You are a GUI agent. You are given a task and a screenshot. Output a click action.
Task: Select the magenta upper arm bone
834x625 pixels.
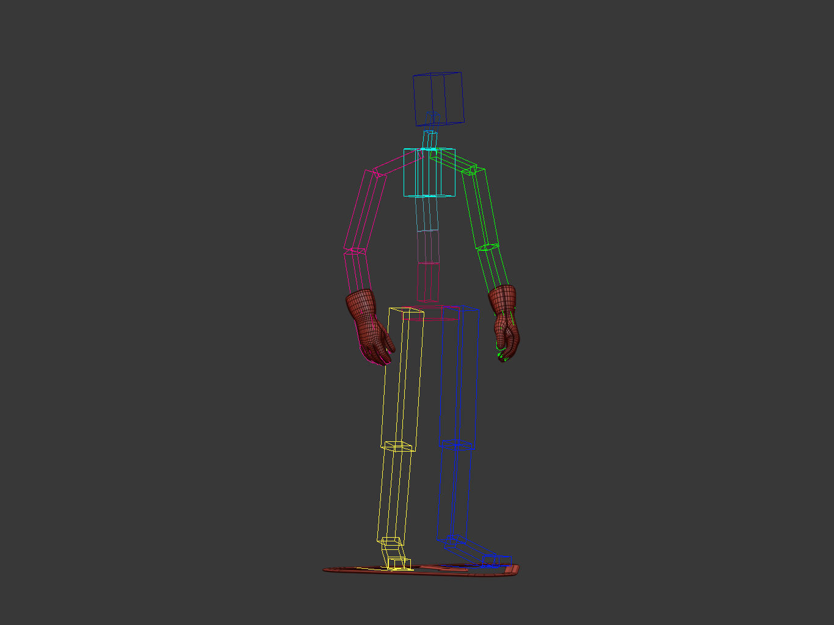pyautogui.click(x=366, y=212)
